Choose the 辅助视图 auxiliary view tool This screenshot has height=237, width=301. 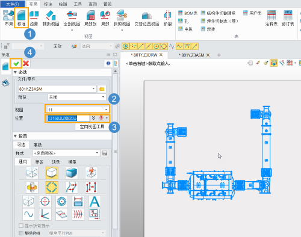coord(51,18)
